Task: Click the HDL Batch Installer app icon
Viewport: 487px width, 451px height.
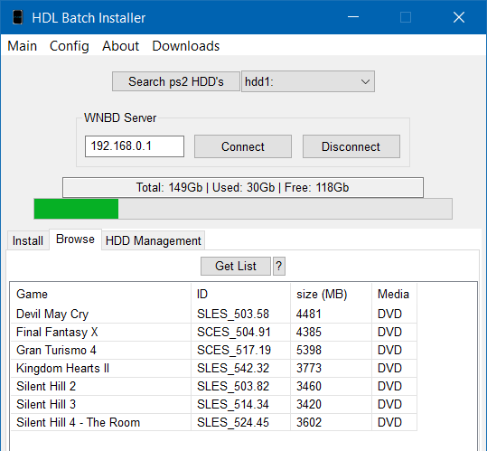Action: (18, 17)
